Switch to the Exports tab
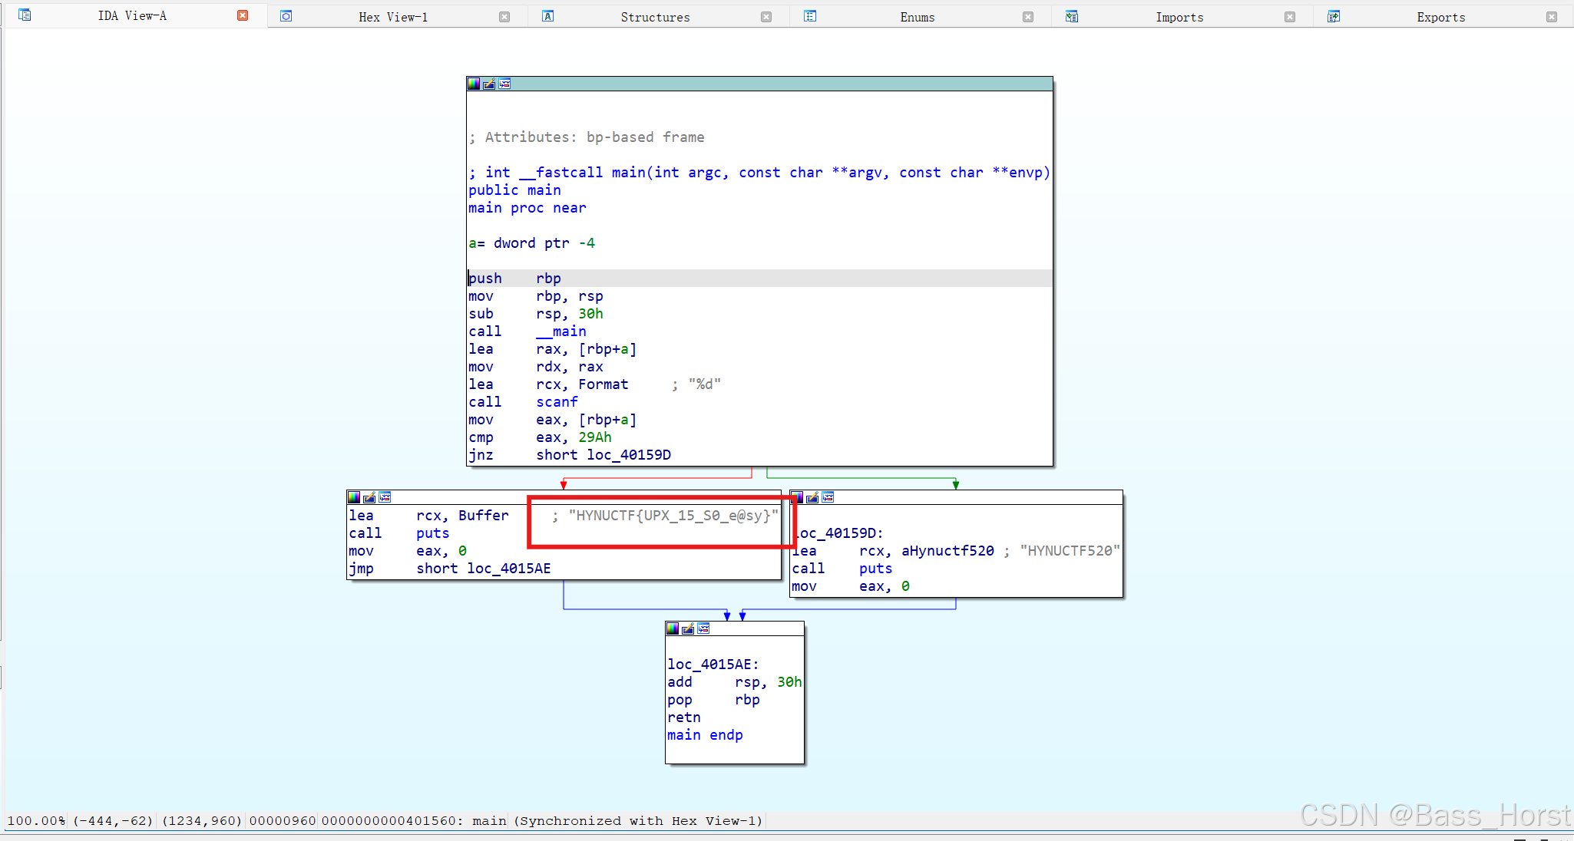The image size is (1574, 841). point(1440,17)
